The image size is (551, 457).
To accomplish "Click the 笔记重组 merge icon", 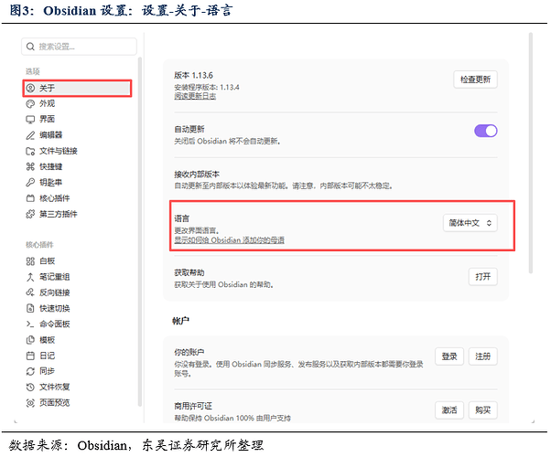I will 30,277.
